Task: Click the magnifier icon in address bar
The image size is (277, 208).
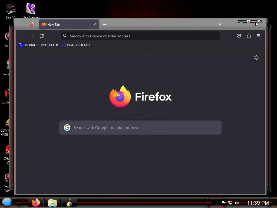Action: pyautogui.click(x=65, y=36)
